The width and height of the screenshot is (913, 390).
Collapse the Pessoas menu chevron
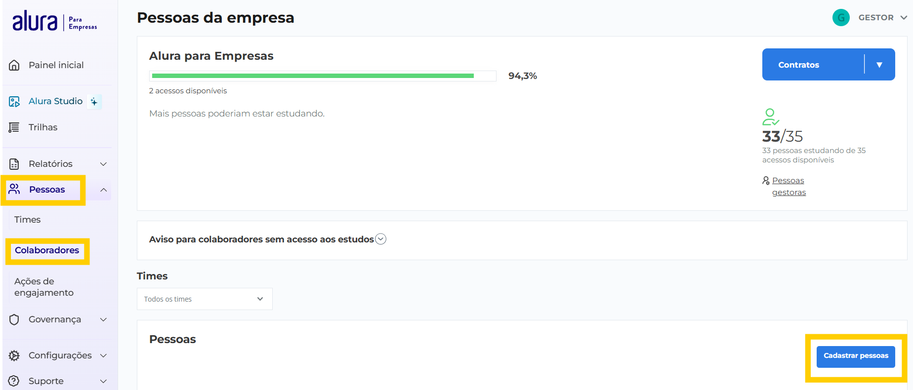coord(104,190)
